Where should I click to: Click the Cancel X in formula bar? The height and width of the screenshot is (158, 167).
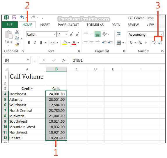tap(44, 60)
